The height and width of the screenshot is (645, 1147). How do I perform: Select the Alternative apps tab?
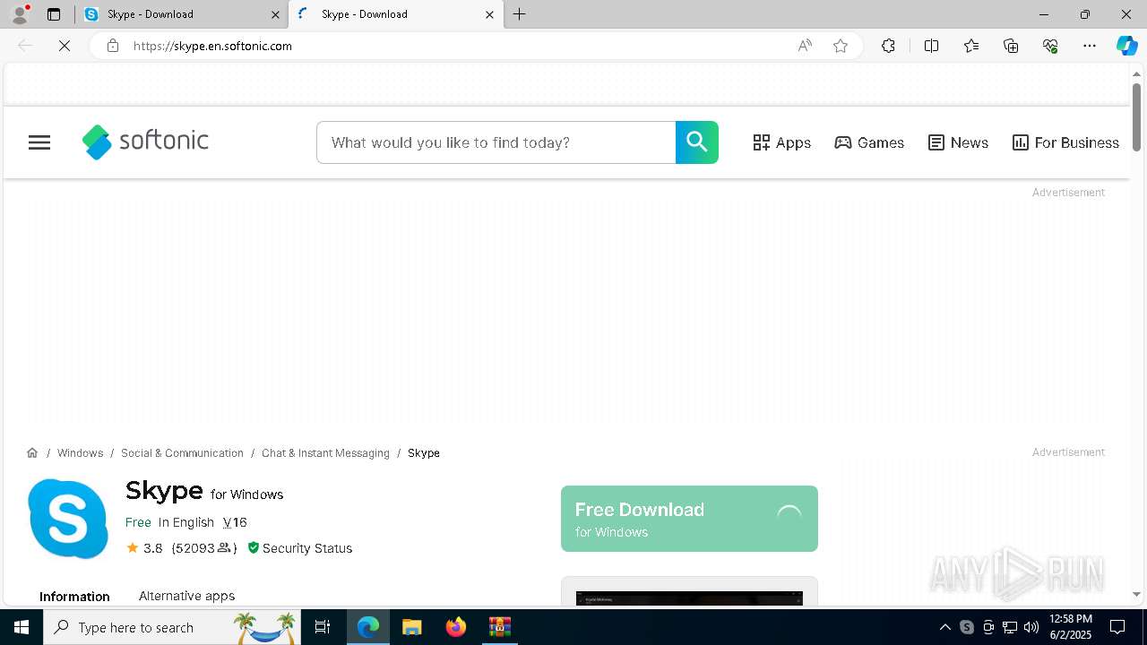pyautogui.click(x=186, y=596)
